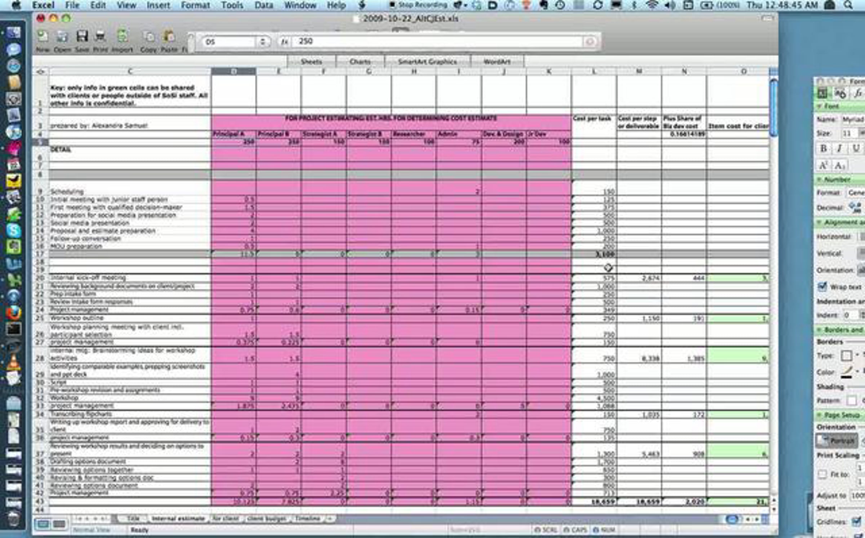This screenshot has height=538, width=865.
Task: Toggle the Gridlines checkbox in Sheet section
Action: [x=856, y=521]
